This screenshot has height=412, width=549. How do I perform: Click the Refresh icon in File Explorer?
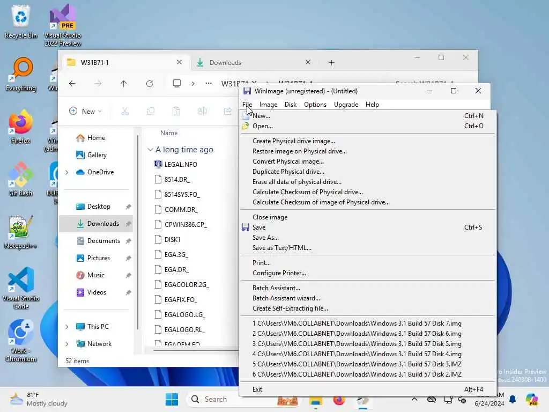[150, 83]
